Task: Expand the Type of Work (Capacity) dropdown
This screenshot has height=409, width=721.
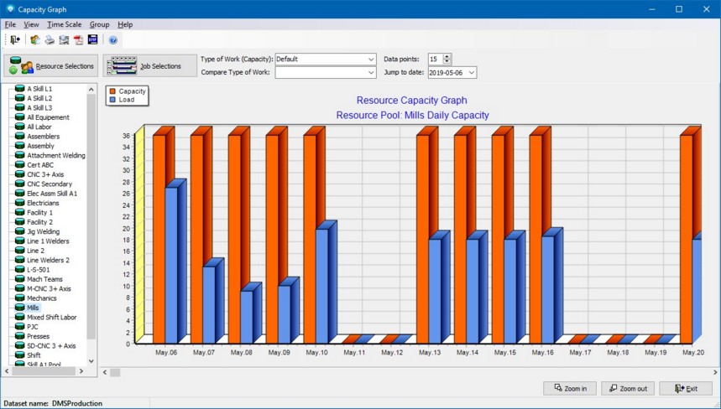Action: click(370, 60)
